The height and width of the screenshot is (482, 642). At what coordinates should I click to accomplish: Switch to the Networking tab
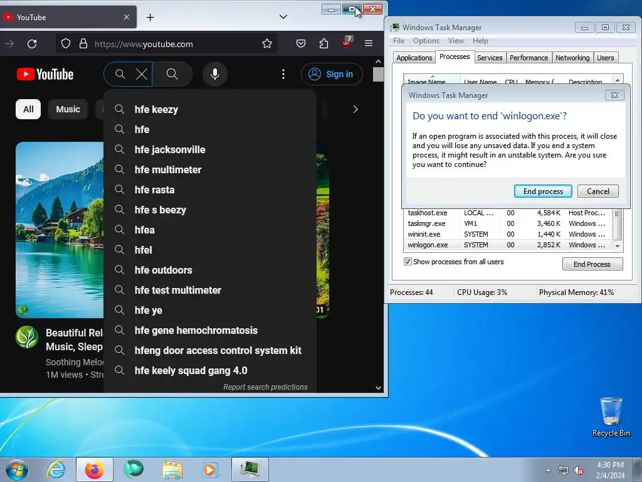[572, 58]
